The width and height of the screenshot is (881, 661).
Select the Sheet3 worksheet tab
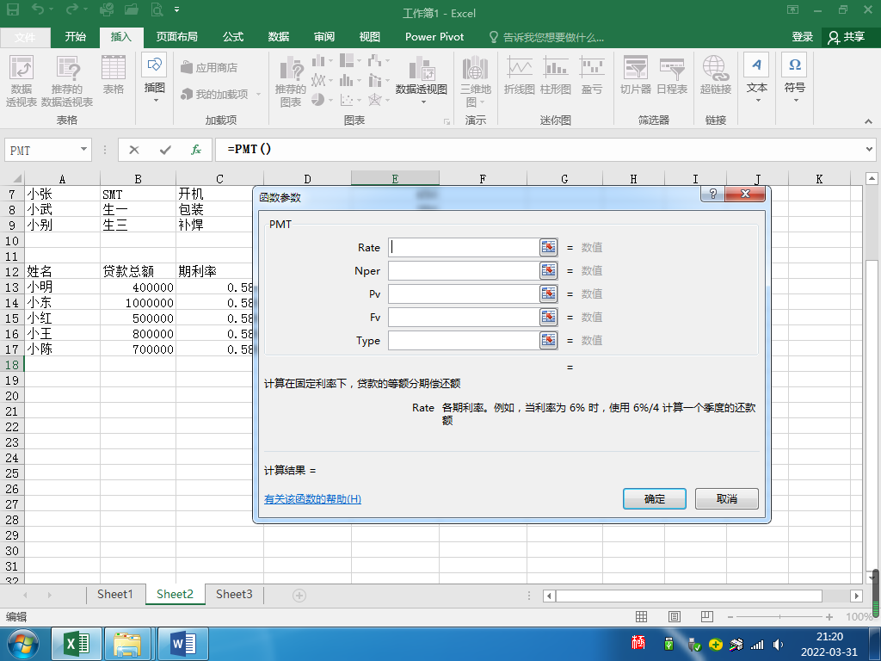[x=234, y=594]
